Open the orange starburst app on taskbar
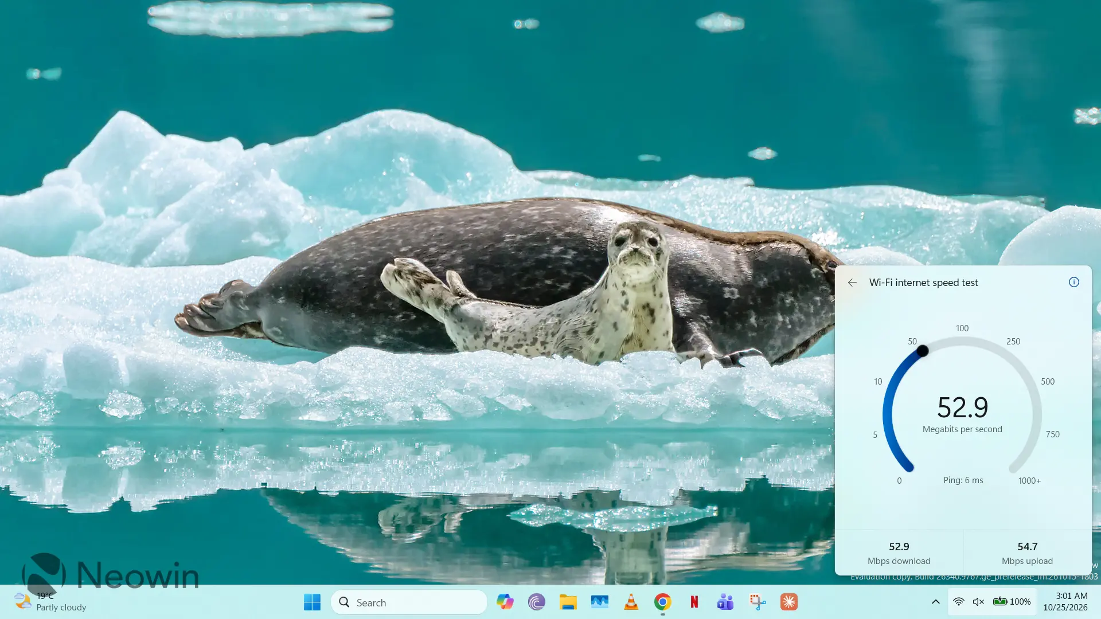 tap(788, 602)
